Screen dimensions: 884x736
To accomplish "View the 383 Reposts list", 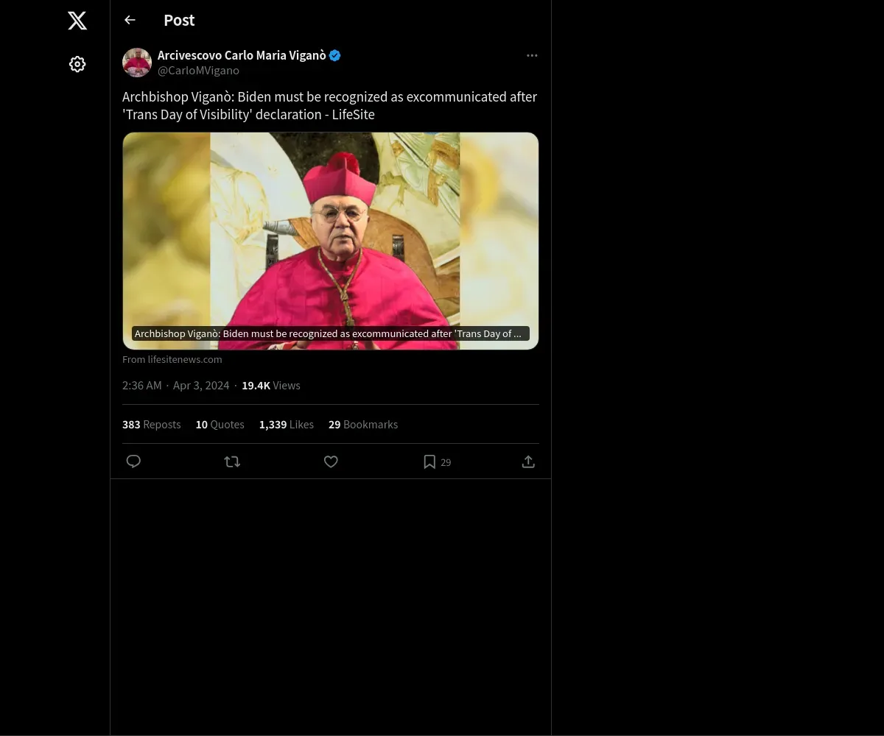I will [152, 425].
